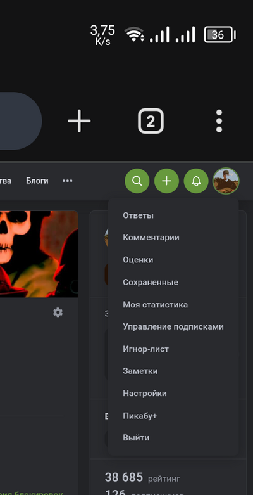Viewport: 253px width, 495px height.
Task: Open Моя статистика menu entry
Action: click(156, 305)
